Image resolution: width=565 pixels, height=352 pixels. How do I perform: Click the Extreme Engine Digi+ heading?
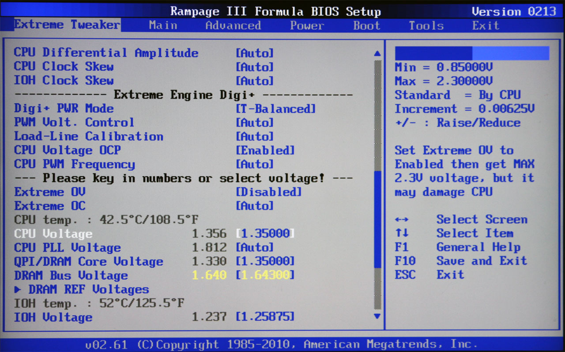click(184, 95)
